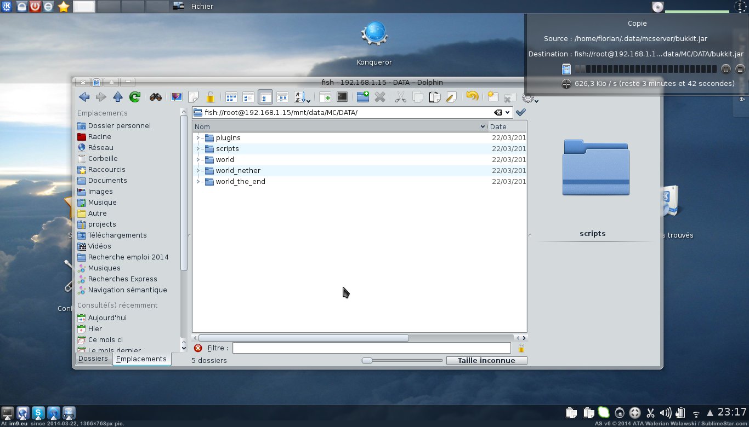The image size is (749, 427).
Task: Pause the bukkit.jar copy operation
Action: pos(726,69)
